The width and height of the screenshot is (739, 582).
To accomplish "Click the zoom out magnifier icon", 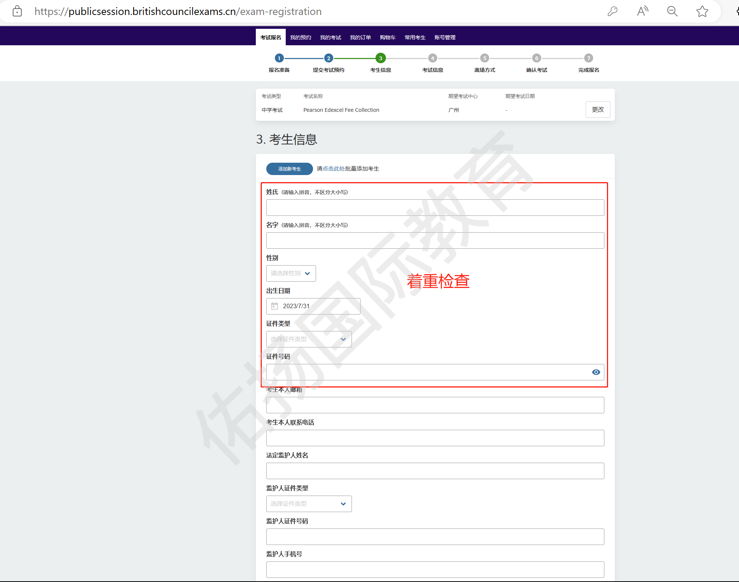I will (x=672, y=11).
